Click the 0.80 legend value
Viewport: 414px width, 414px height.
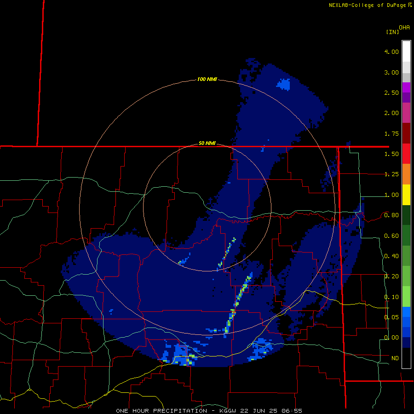(391, 215)
